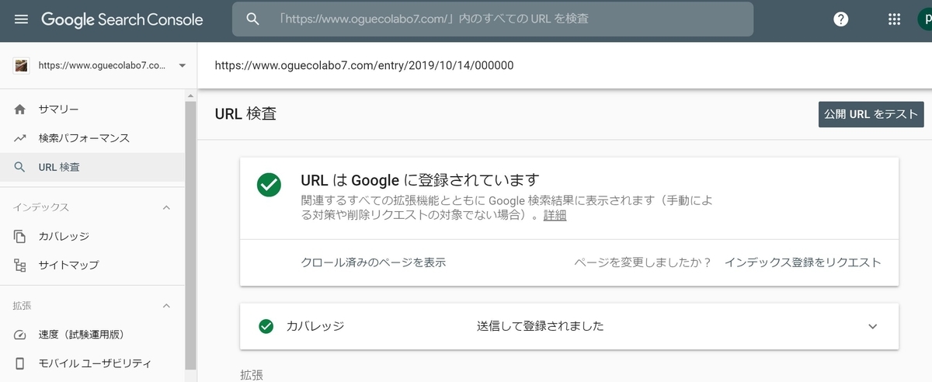Click phone icon for モバイル ユーザビリティ
Image resolution: width=932 pixels, height=382 pixels.
coord(20,363)
